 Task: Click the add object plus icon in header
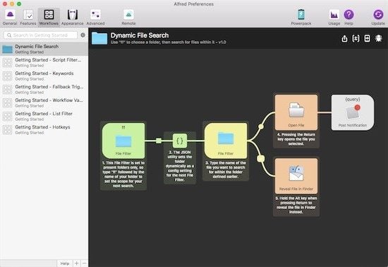[x=368, y=38]
